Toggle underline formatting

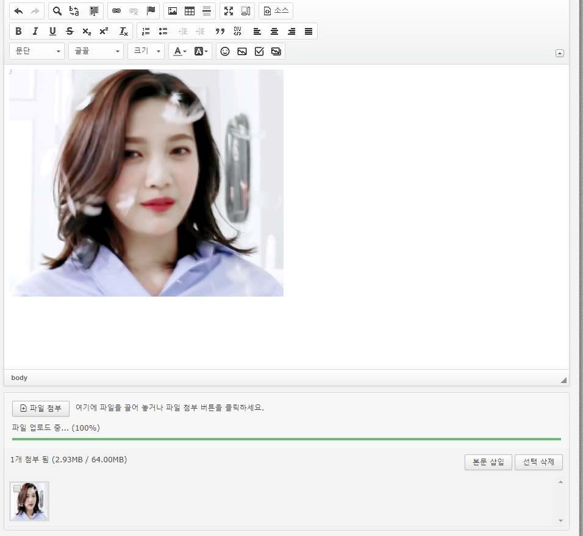tap(52, 31)
